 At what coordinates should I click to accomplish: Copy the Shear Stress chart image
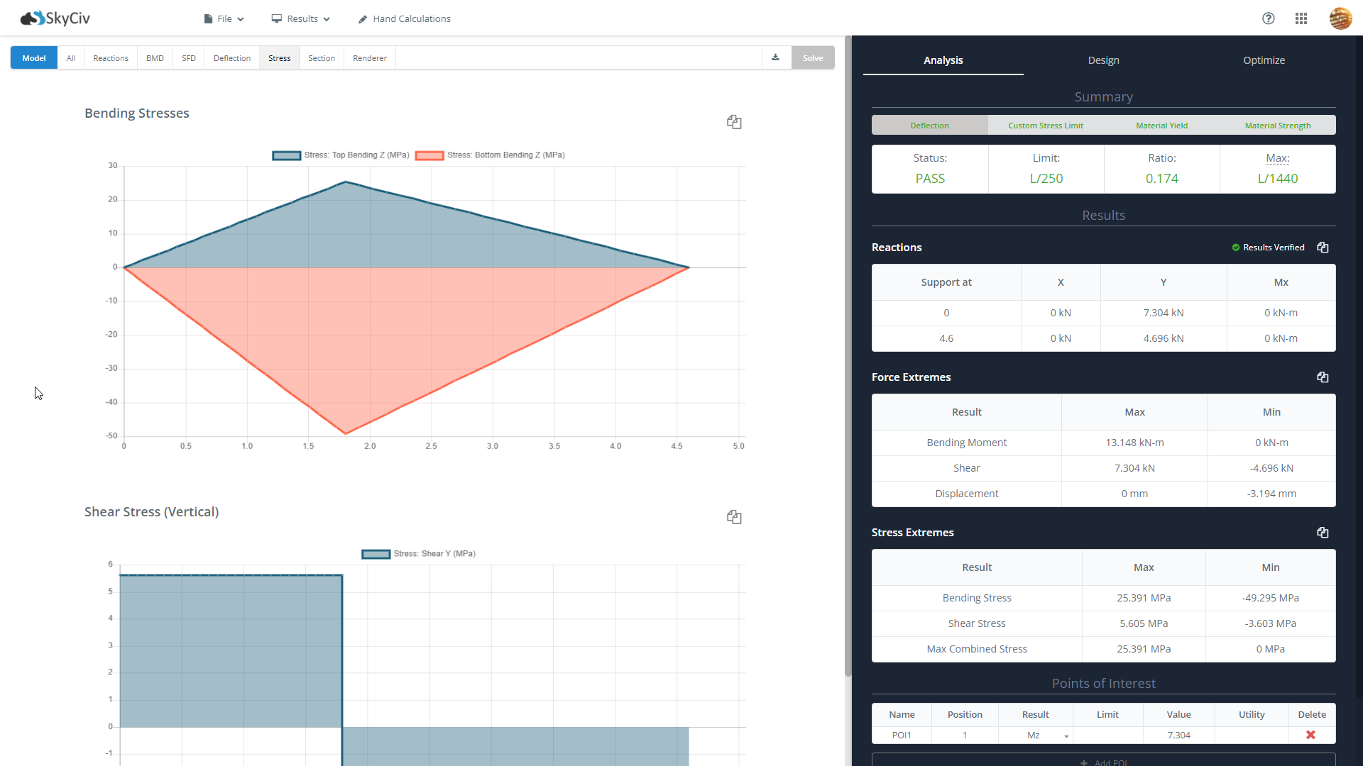(734, 517)
